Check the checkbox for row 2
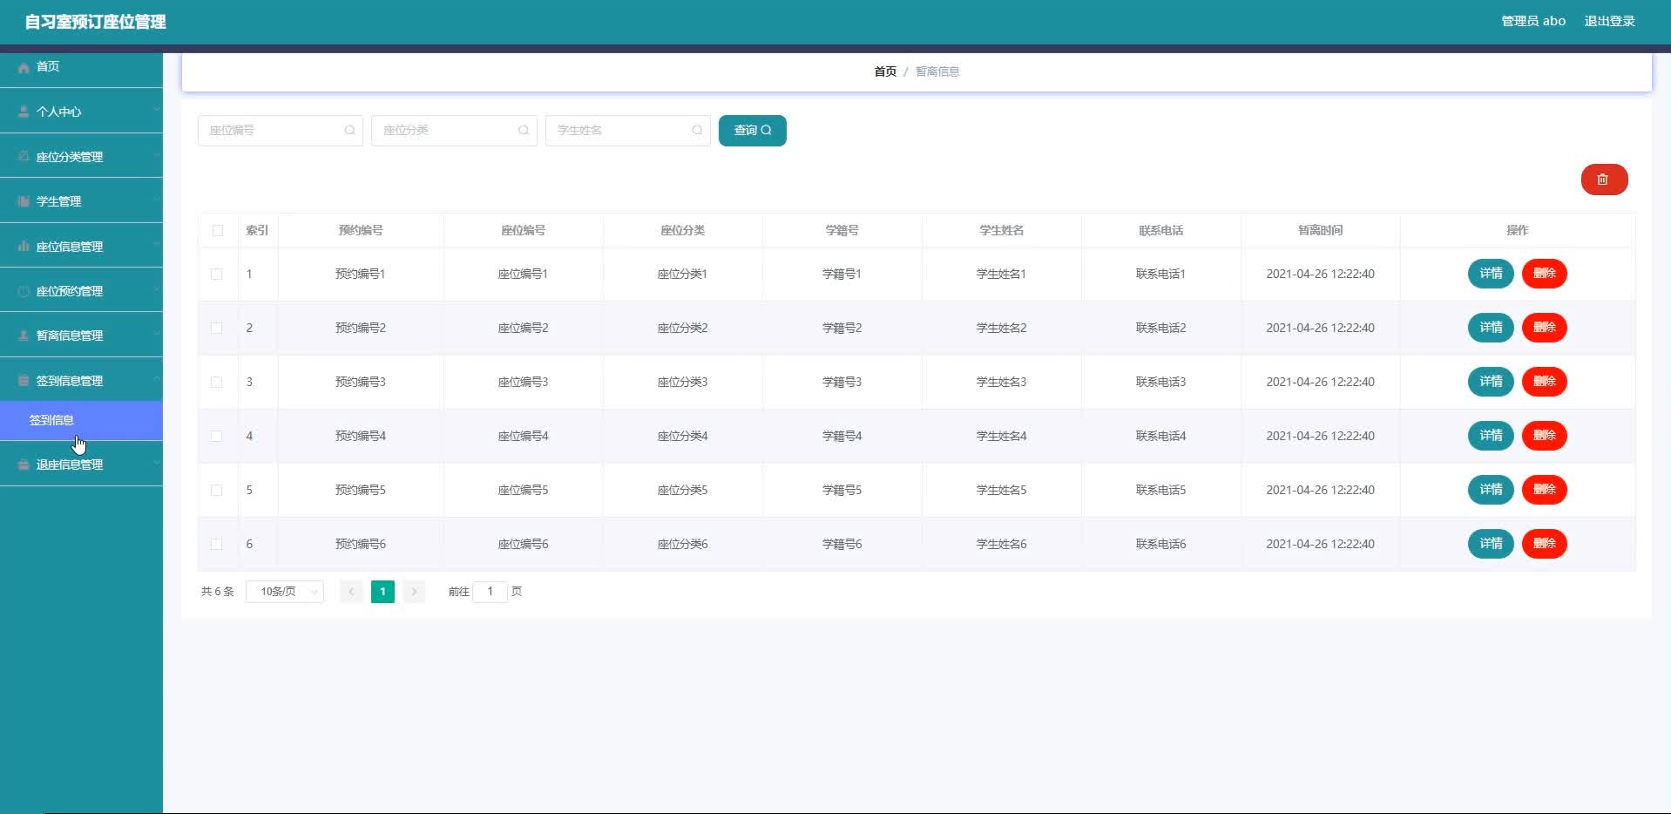 216,329
